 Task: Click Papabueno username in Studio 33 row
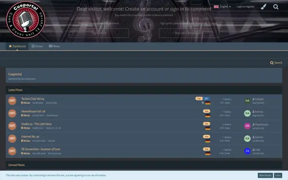coord(262,124)
